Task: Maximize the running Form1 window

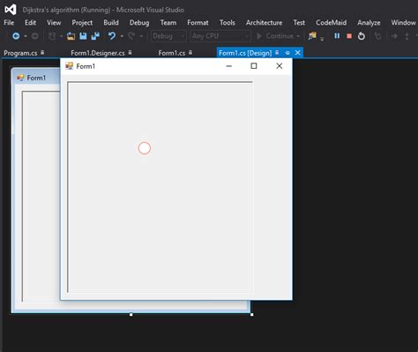Action: [x=254, y=66]
